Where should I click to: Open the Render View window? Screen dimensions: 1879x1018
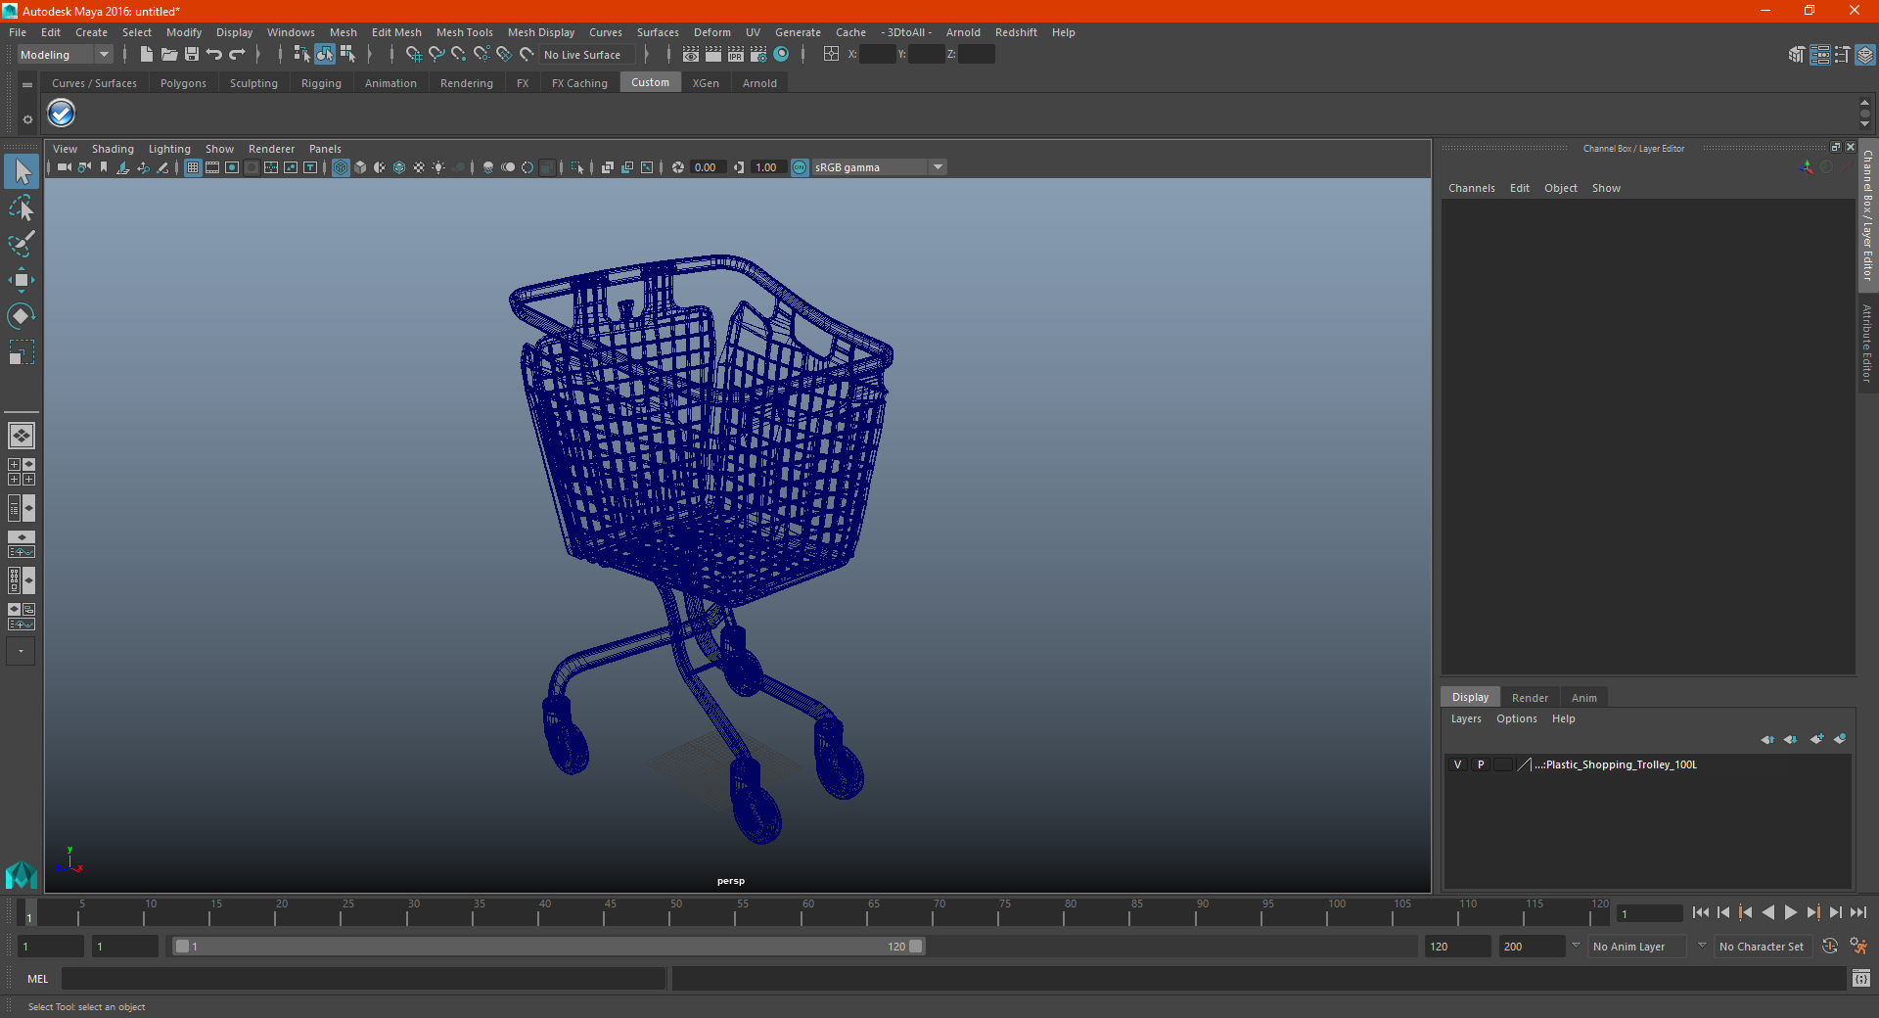point(691,55)
